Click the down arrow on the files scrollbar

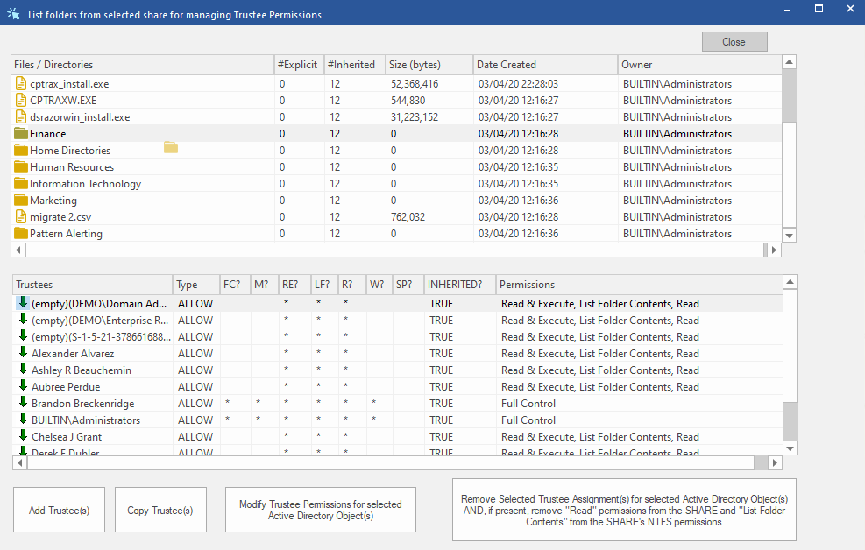click(789, 235)
